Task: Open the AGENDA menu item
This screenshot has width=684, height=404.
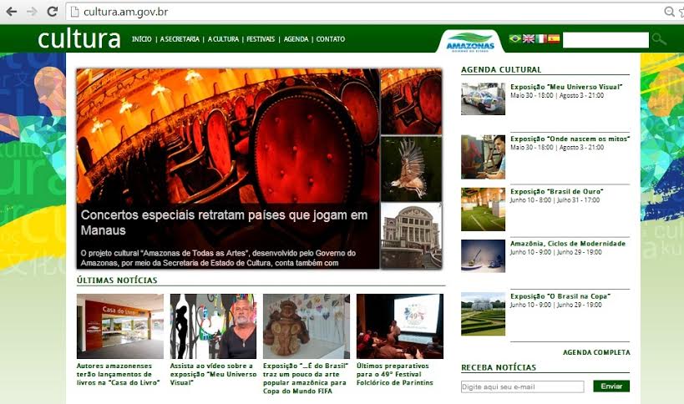Action: tap(296, 39)
